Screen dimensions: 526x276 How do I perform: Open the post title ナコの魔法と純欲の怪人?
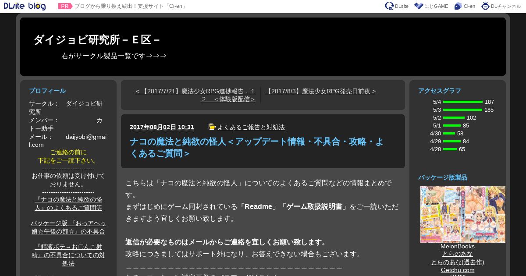[x=257, y=148]
